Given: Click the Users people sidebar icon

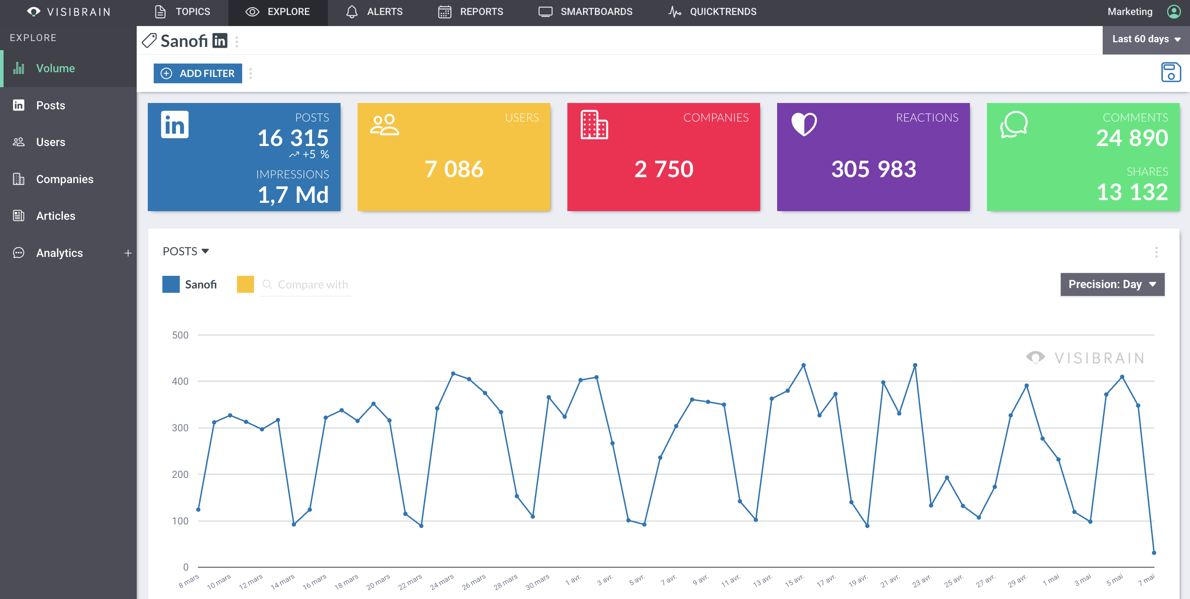Looking at the screenshot, I should tap(19, 142).
